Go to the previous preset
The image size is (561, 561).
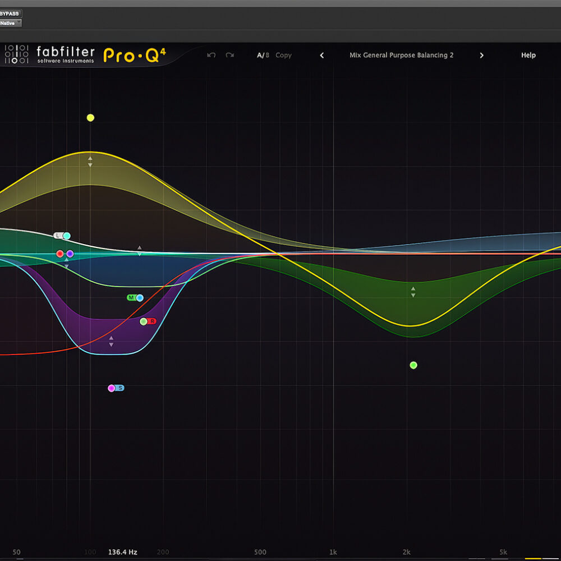[322, 56]
